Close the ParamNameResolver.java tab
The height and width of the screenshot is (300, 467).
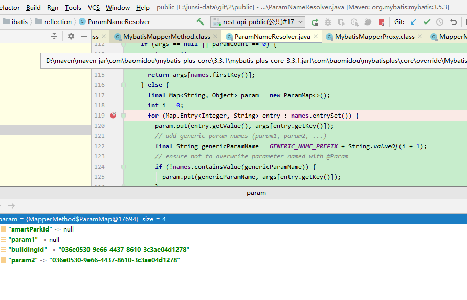(316, 36)
